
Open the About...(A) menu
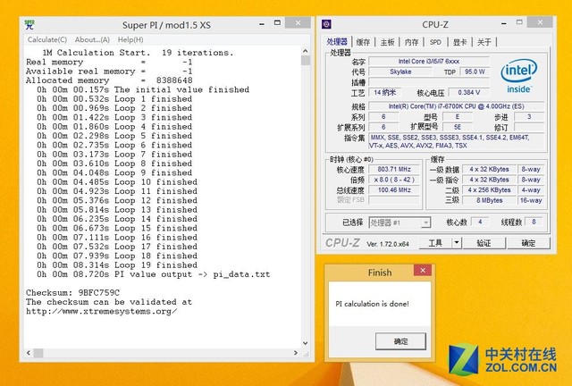point(92,39)
